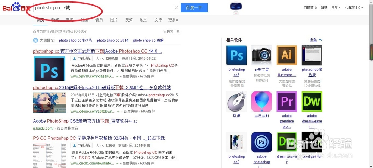Click photoshop cs5 Ps icon
Image resolution: width=373 pixels, height=168 pixels.
236,55
